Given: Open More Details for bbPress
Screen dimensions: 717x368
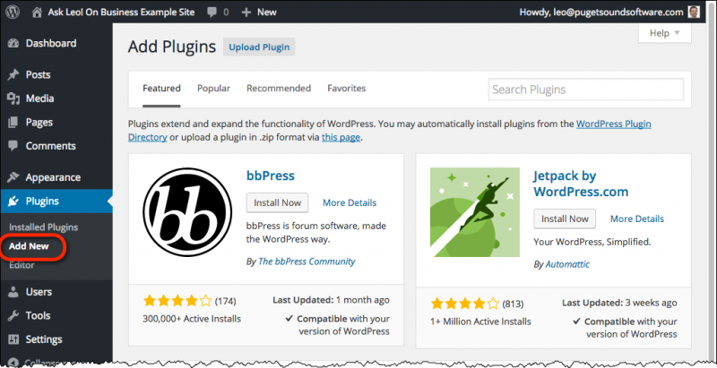Looking at the screenshot, I should 350,202.
